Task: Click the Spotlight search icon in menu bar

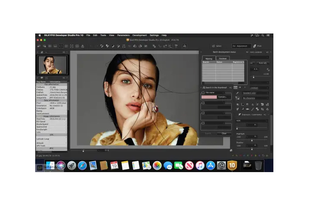Action: (263, 35)
